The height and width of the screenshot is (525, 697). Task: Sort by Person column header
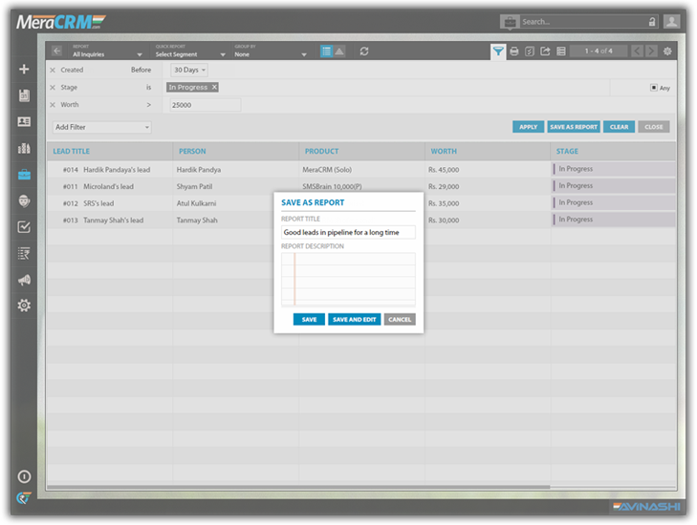(x=192, y=152)
